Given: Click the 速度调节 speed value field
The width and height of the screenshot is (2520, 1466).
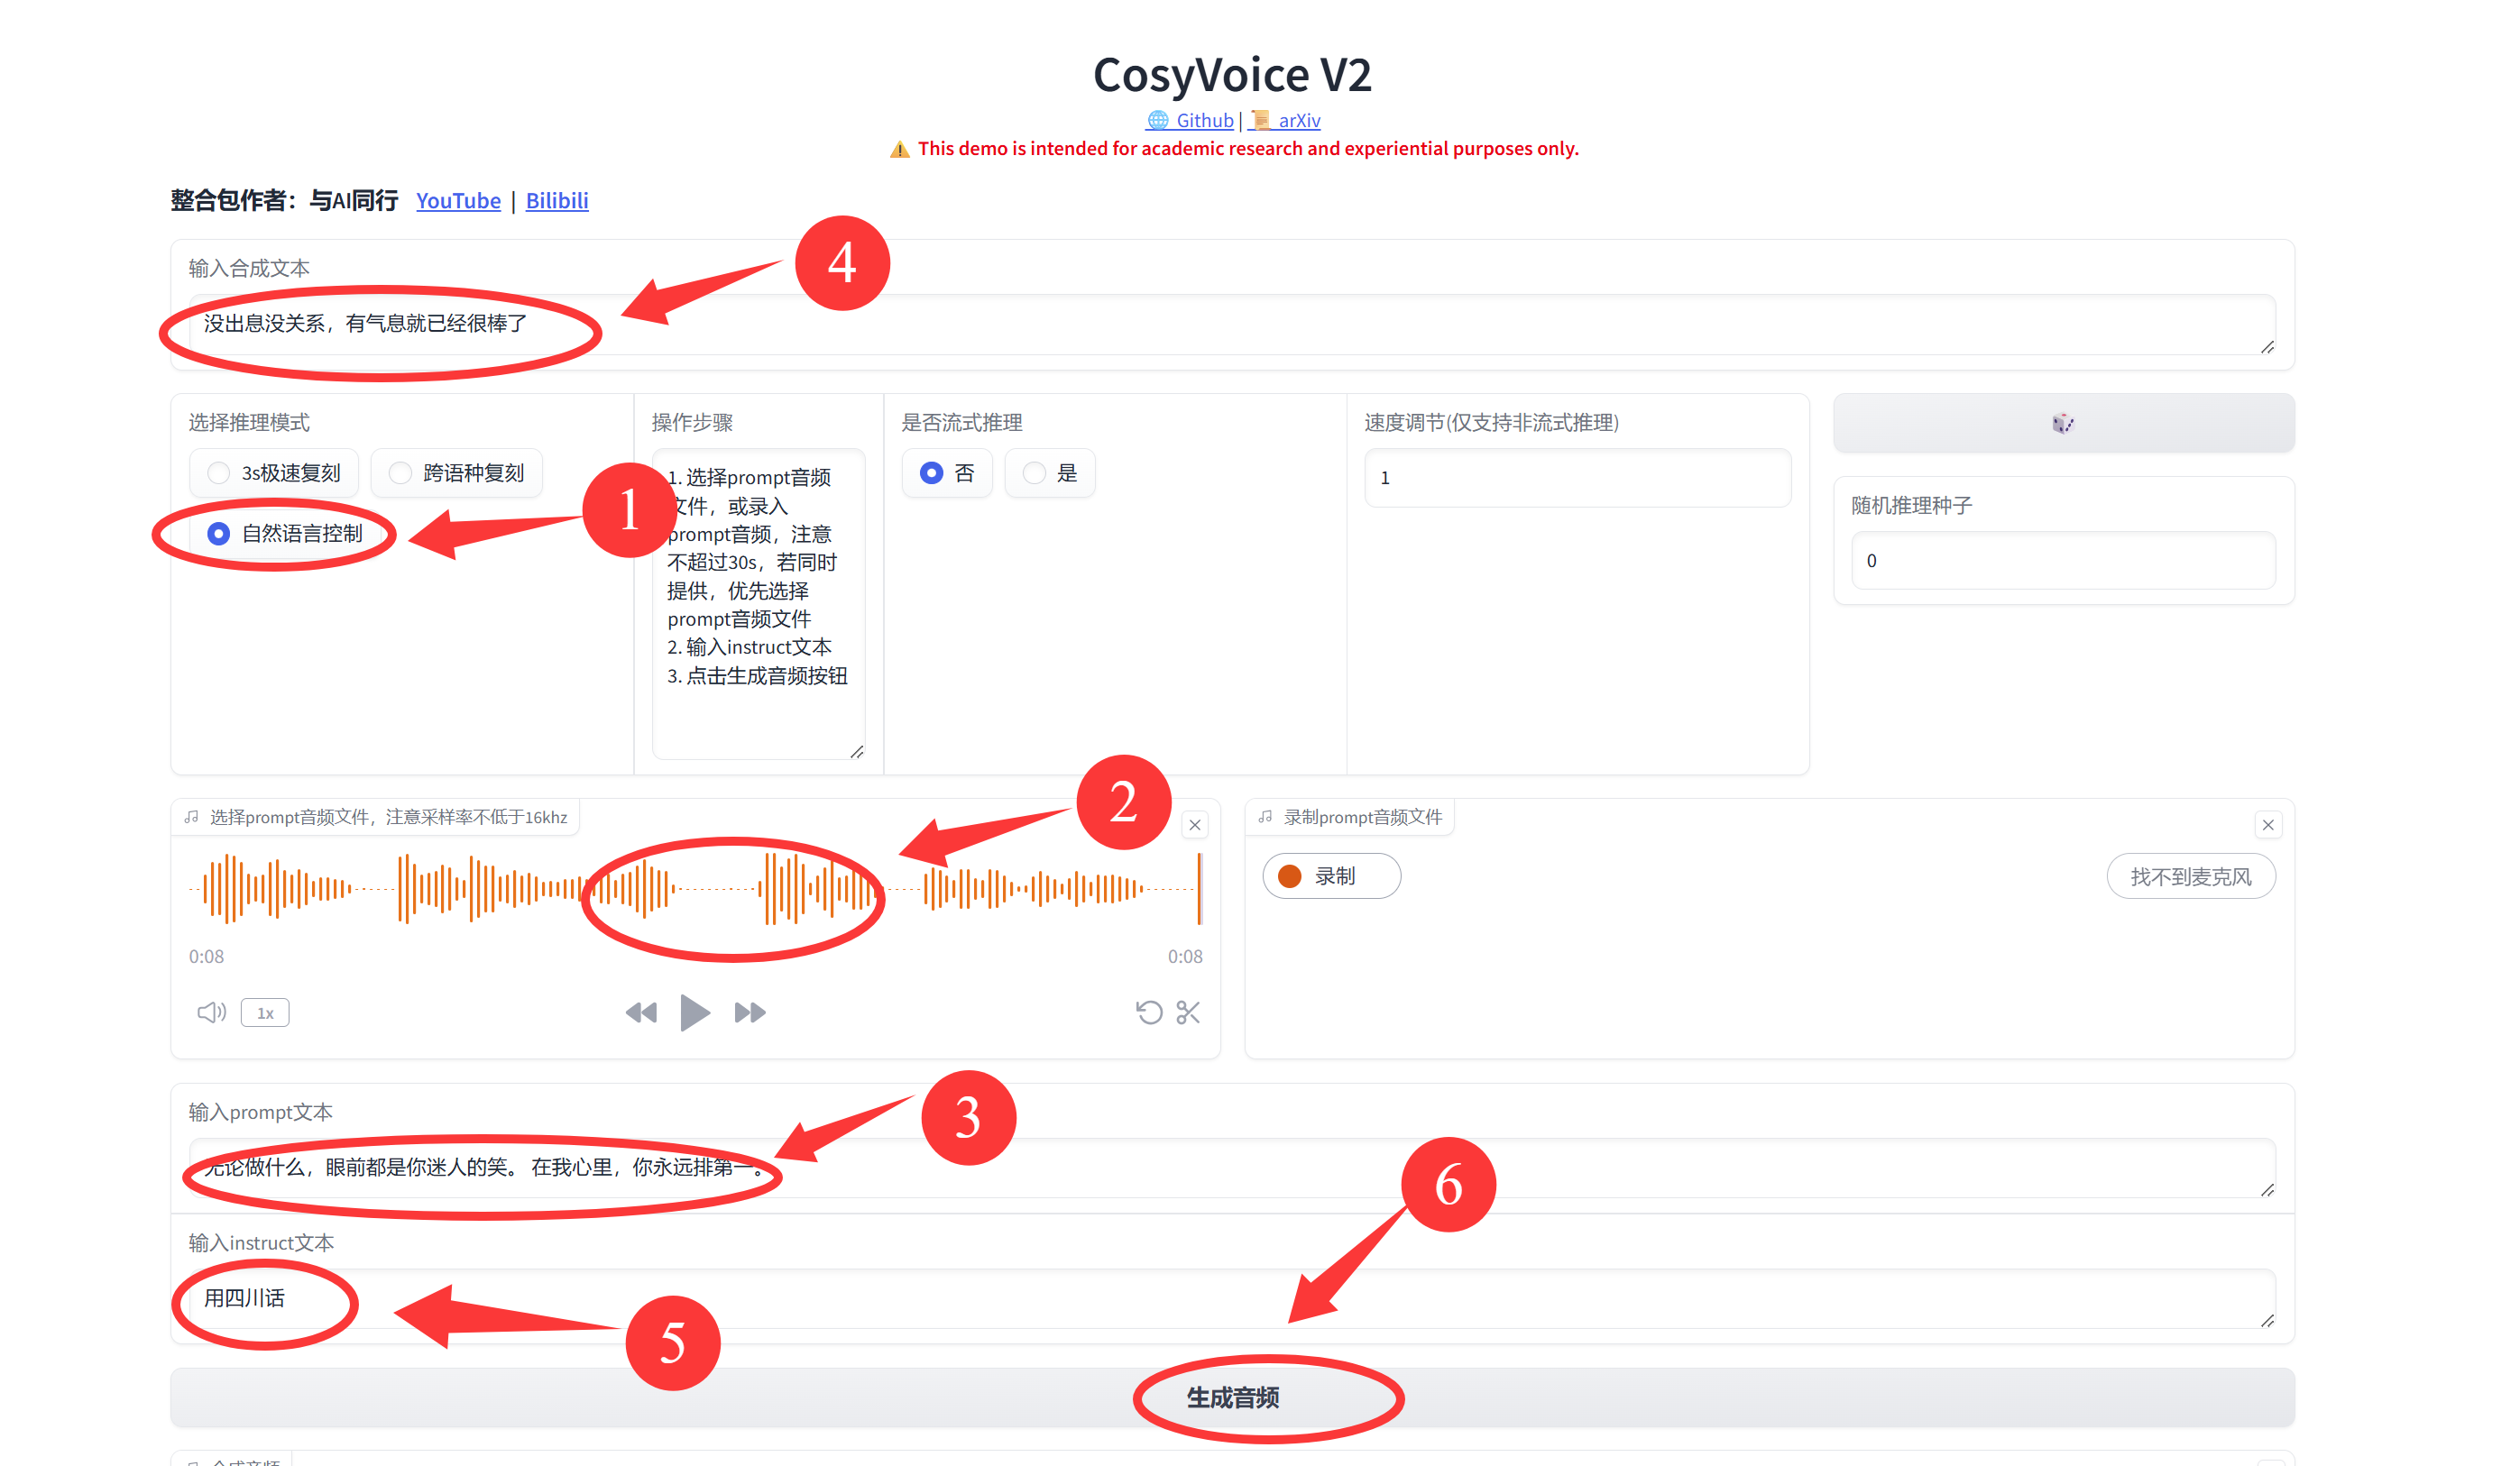Looking at the screenshot, I should coord(1577,478).
